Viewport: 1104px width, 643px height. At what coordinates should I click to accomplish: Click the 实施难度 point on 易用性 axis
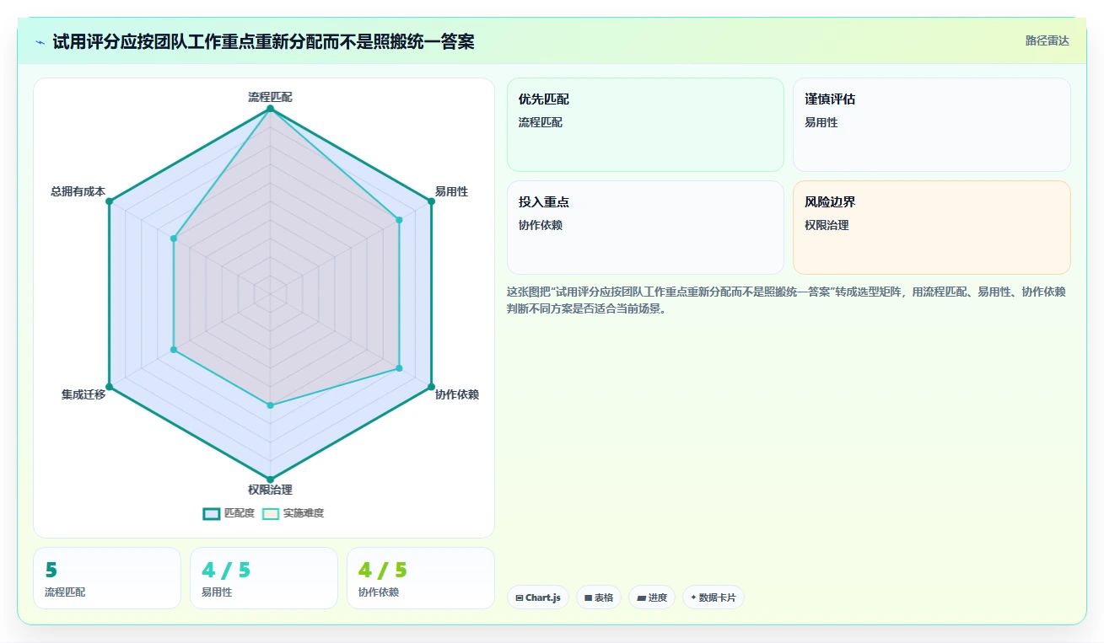(x=399, y=220)
